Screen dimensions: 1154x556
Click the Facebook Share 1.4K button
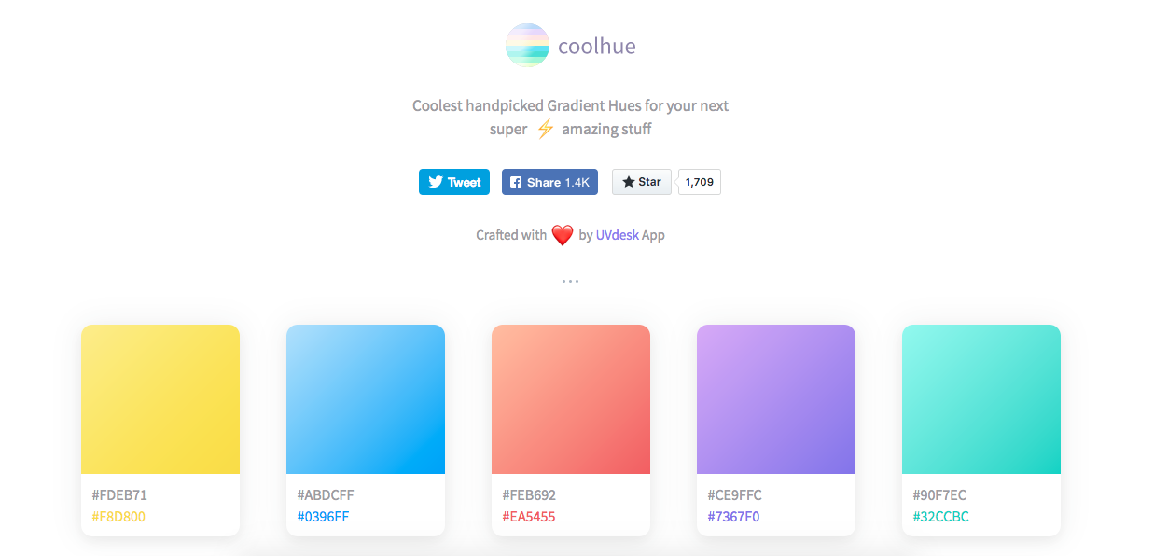coord(549,182)
